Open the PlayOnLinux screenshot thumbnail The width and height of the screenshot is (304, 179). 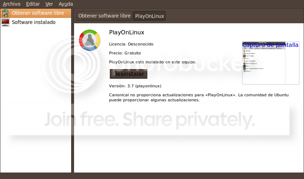(271, 63)
